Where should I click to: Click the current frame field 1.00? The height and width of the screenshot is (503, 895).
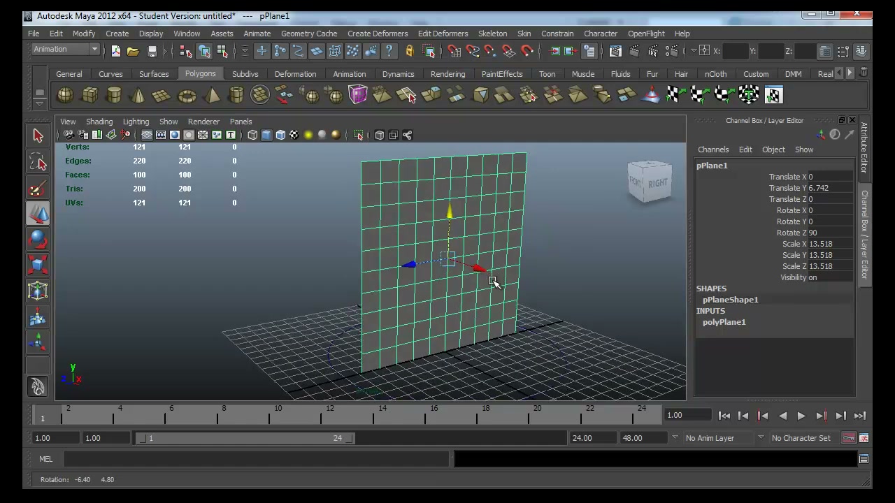pyautogui.click(x=689, y=415)
